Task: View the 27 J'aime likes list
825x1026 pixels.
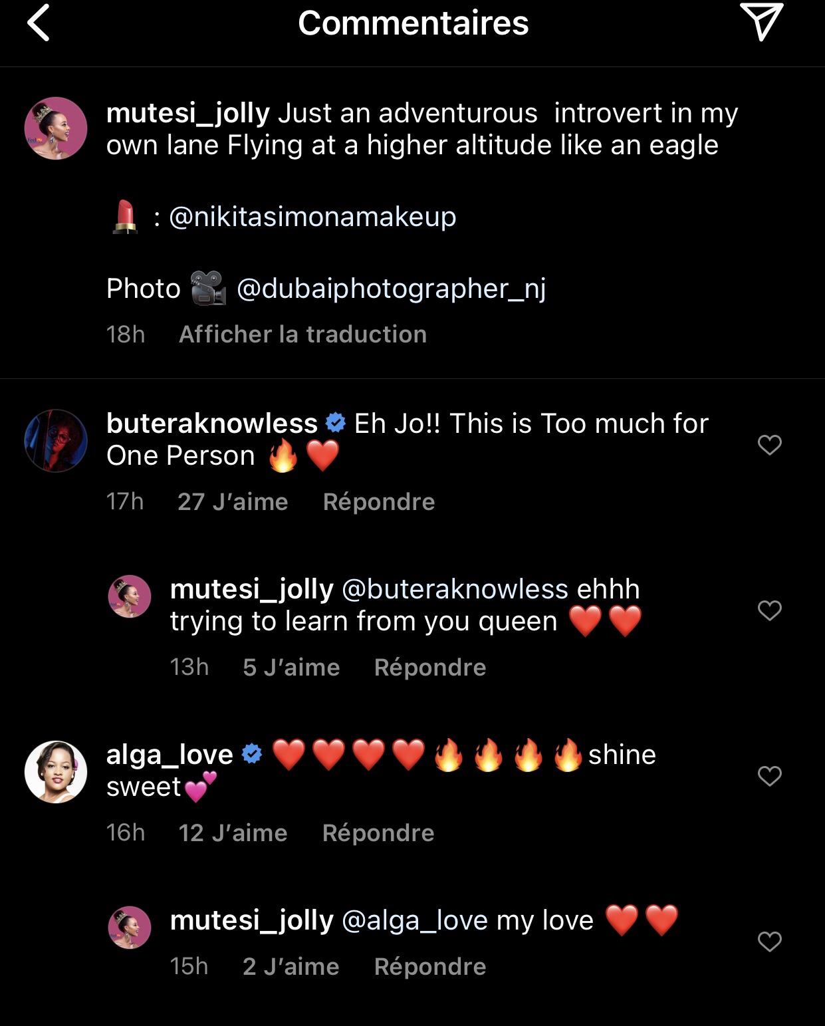Action: click(x=233, y=502)
